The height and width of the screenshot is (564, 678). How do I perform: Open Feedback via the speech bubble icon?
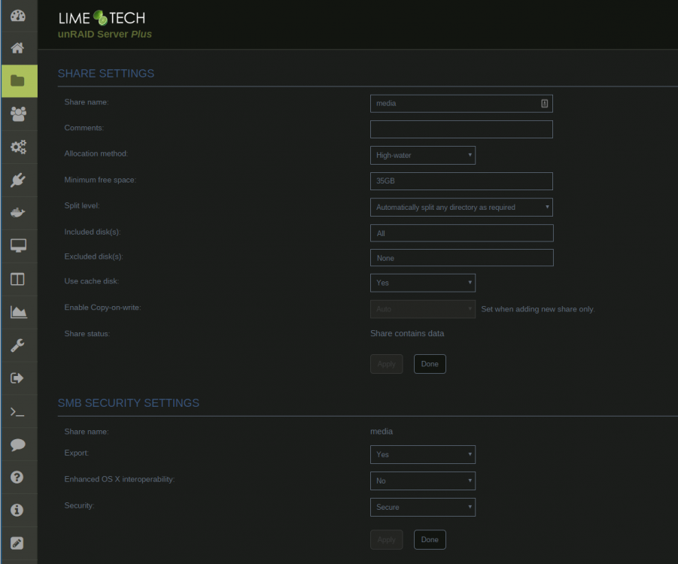coord(18,444)
